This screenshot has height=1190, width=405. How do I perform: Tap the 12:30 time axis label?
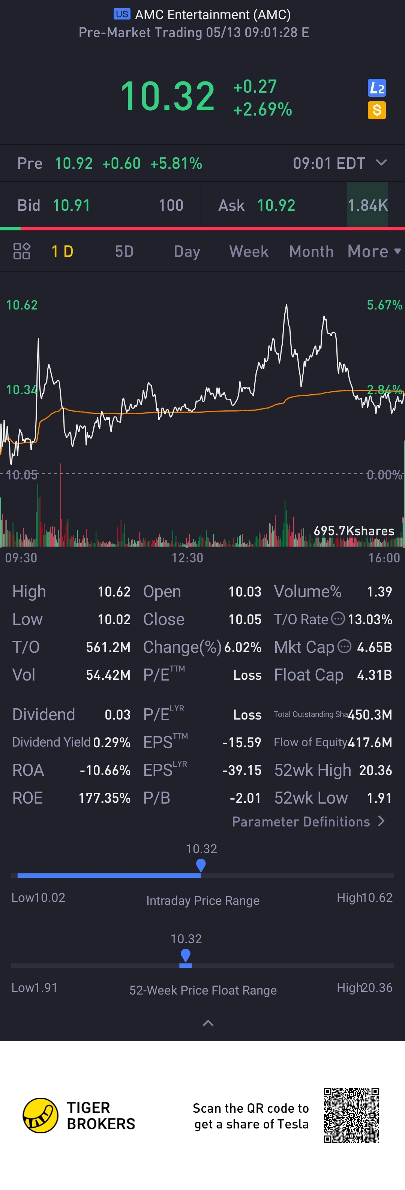(x=187, y=557)
